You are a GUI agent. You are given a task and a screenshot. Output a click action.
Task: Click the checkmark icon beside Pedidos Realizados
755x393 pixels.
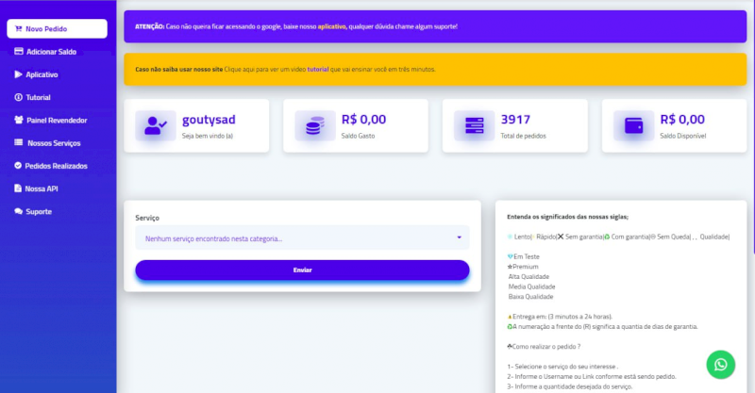18,166
